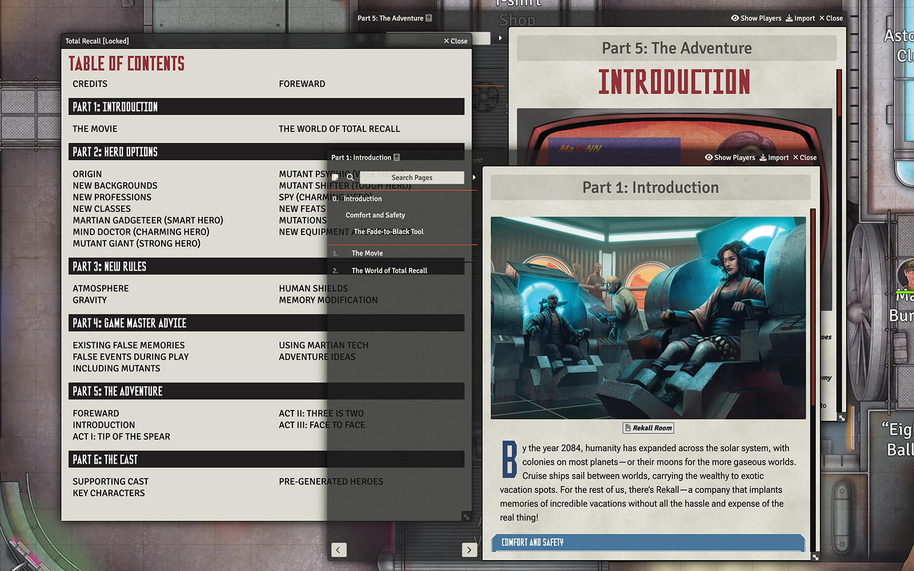This screenshot has width=914, height=571.
Task: Jump to The Fade-to-Black Tool in sidebar
Action: pyautogui.click(x=388, y=232)
